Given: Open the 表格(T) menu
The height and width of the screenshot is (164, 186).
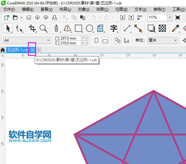Looking at the screenshot, I should tap(159, 9).
